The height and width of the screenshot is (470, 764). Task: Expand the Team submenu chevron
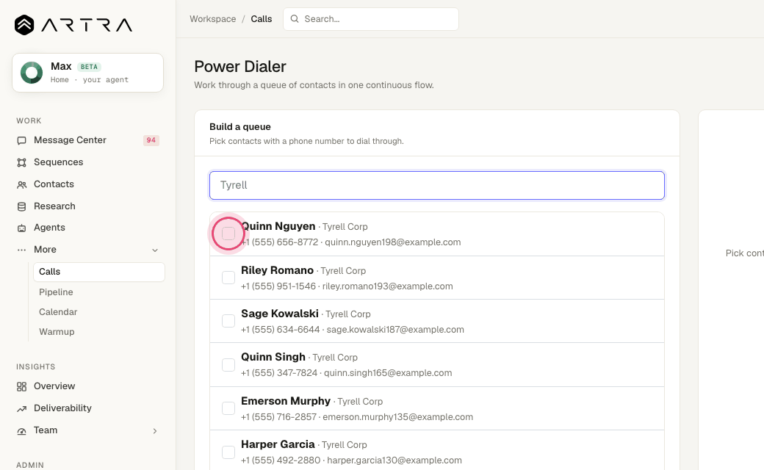pyautogui.click(x=155, y=431)
